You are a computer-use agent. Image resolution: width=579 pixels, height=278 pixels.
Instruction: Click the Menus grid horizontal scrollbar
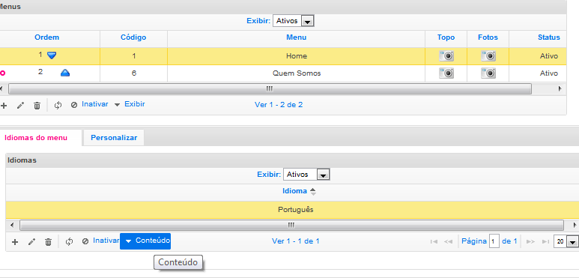point(270,88)
